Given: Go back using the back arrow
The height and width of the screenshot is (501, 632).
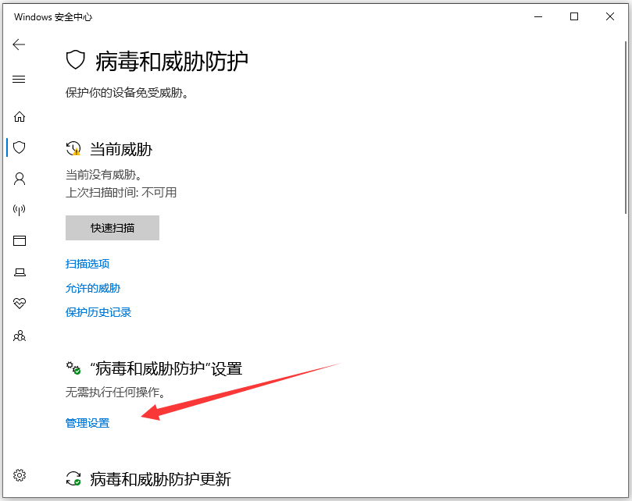Looking at the screenshot, I should pyautogui.click(x=19, y=44).
